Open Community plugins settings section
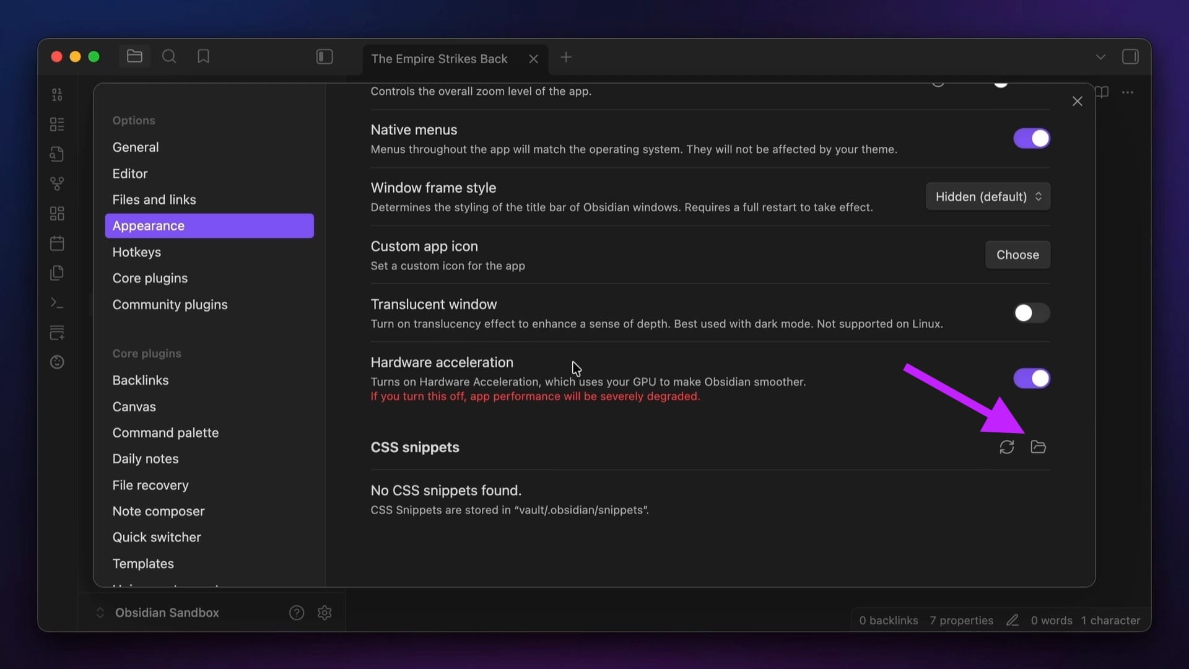Viewport: 1189px width, 669px height. click(x=170, y=305)
